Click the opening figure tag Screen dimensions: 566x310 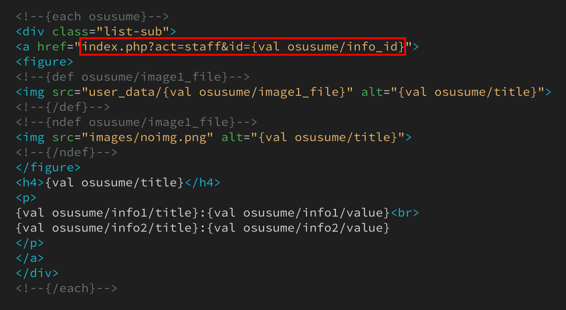44,62
